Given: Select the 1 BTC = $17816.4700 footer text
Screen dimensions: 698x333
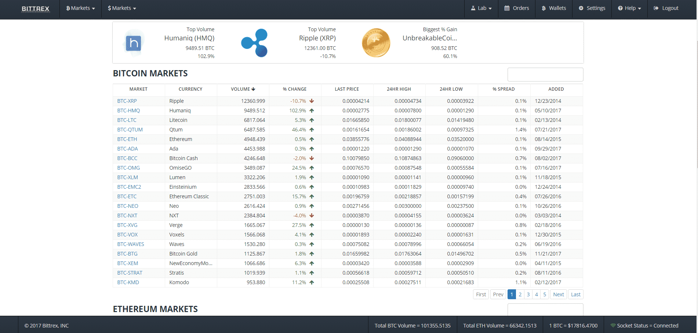Looking at the screenshot, I should coord(573,326).
